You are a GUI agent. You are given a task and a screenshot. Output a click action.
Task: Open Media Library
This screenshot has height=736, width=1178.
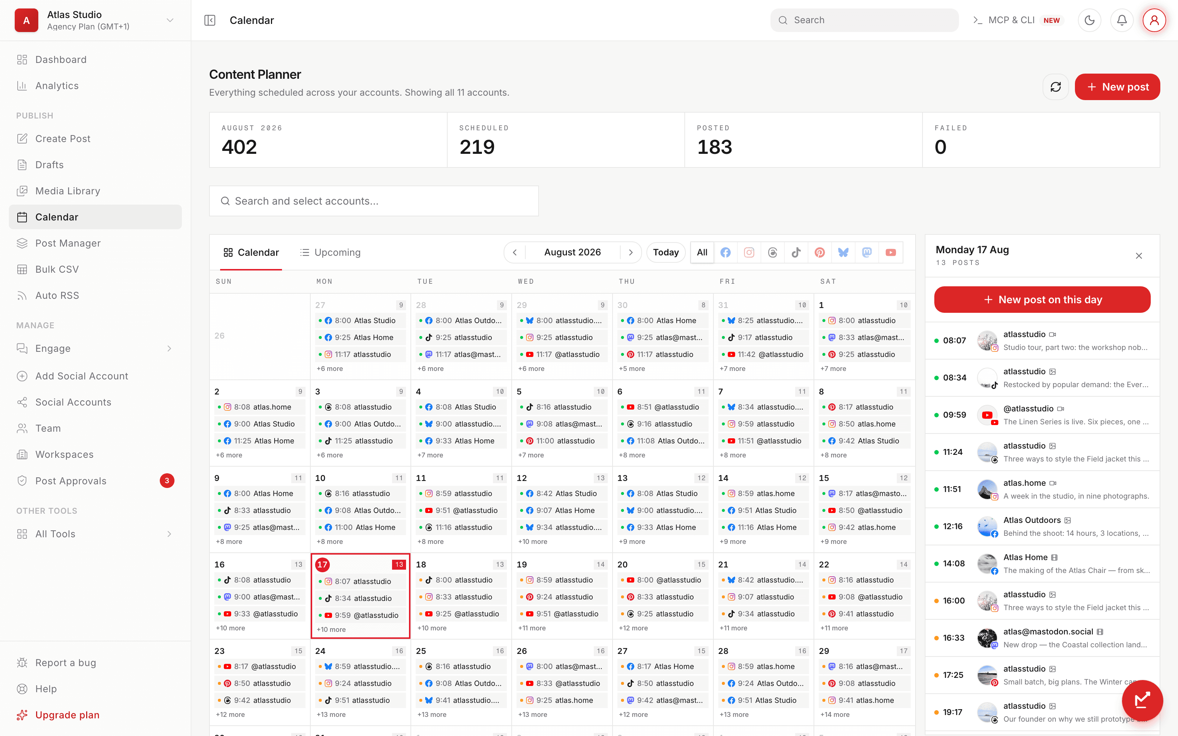tap(95, 191)
